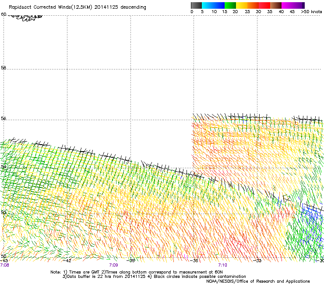This screenshot has width=324, height=284.
Task: Click the 'Note: 1) Times are GMT' line
Action: (136, 272)
